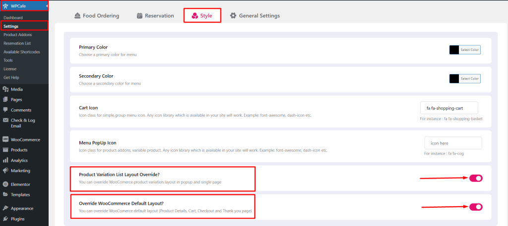
Task: Toggle Product Variation List Layout Override switch
Action: pyautogui.click(x=476, y=178)
